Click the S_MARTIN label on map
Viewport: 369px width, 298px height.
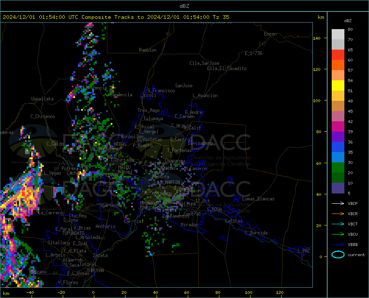pos(170,182)
